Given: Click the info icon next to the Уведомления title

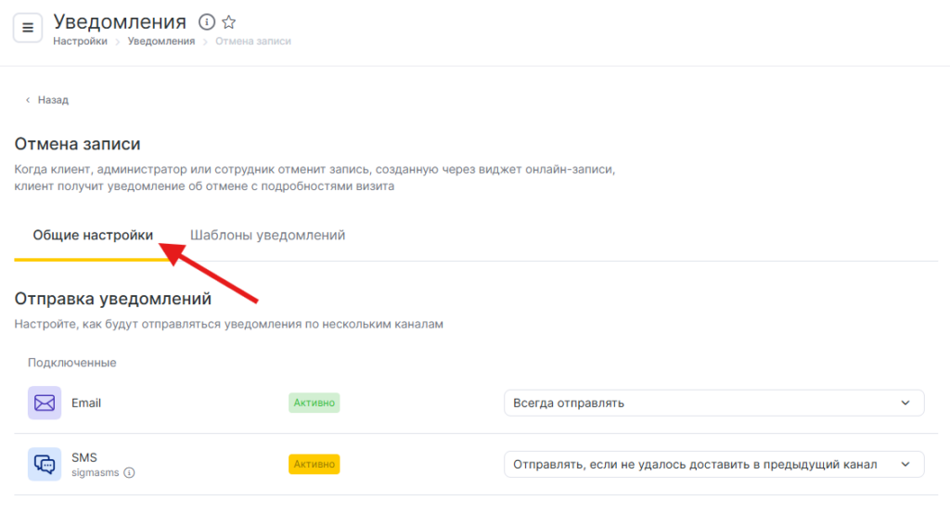Looking at the screenshot, I should pyautogui.click(x=207, y=21).
